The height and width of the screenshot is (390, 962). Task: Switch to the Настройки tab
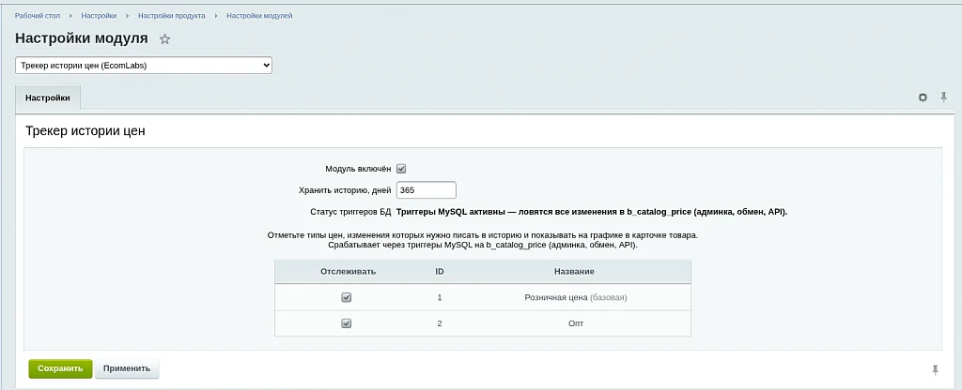(x=48, y=97)
